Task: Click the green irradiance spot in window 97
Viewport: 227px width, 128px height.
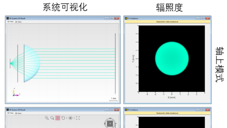Action: pyautogui.click(x=172, y=58)
